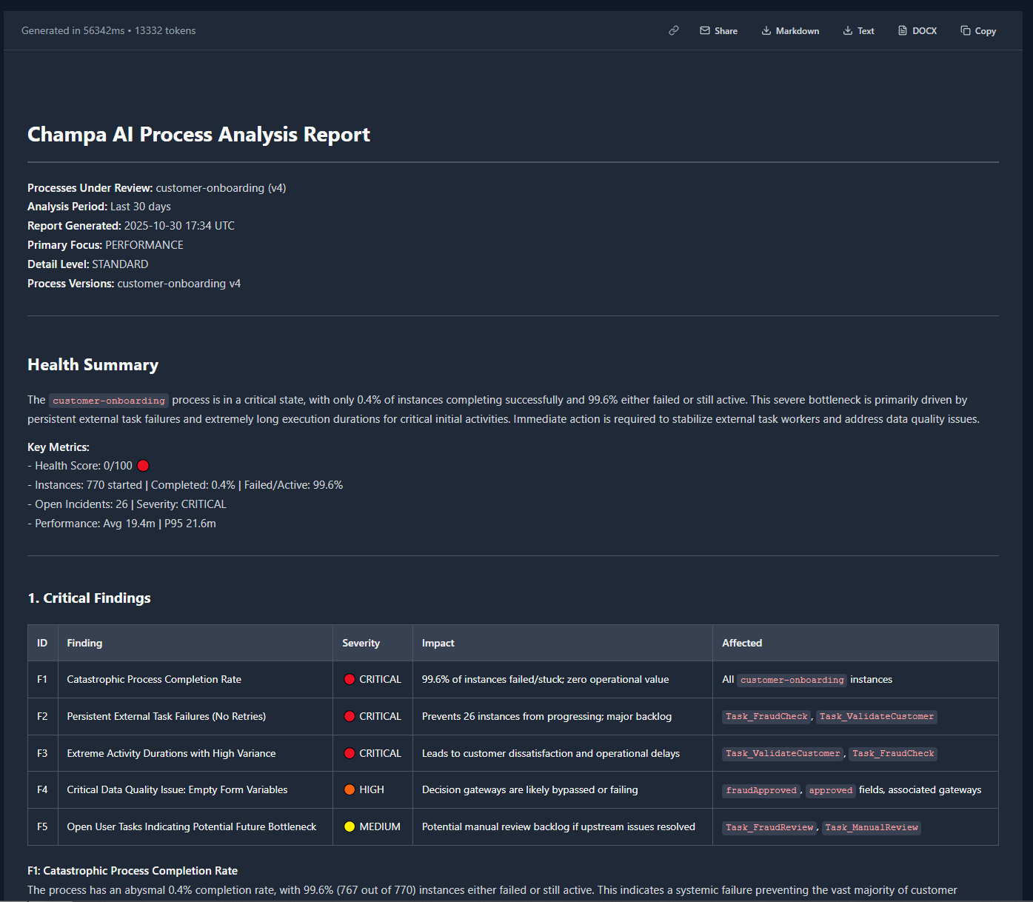Download the report as Markdown
1033x902 pixels.
[790, 30]
